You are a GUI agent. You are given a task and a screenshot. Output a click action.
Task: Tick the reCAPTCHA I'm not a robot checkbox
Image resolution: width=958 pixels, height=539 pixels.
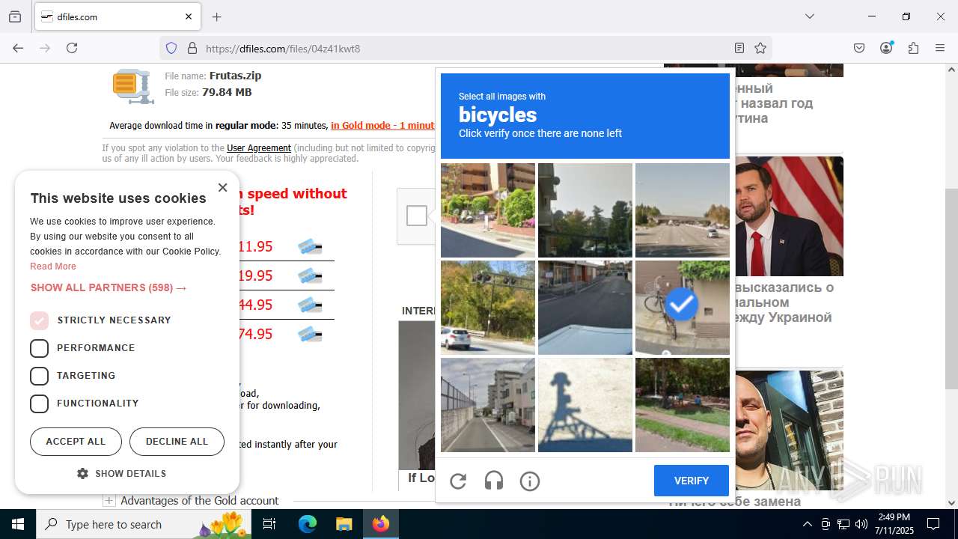[417, 216]
